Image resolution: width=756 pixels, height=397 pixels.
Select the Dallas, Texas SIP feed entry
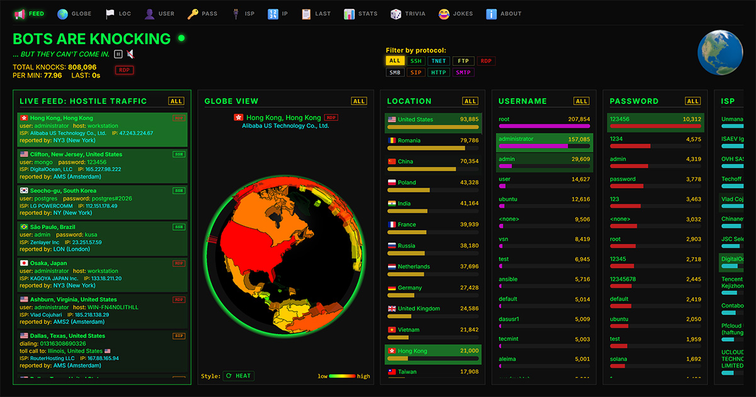point(102,351)
